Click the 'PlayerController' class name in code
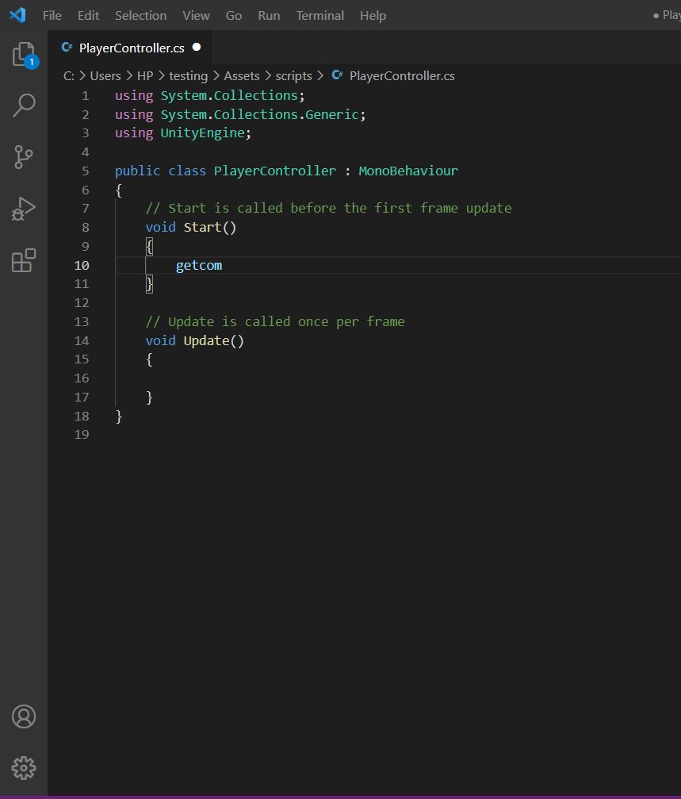Image resolution: width=681 pixels, height=799 pixels. tap(275, 171)
